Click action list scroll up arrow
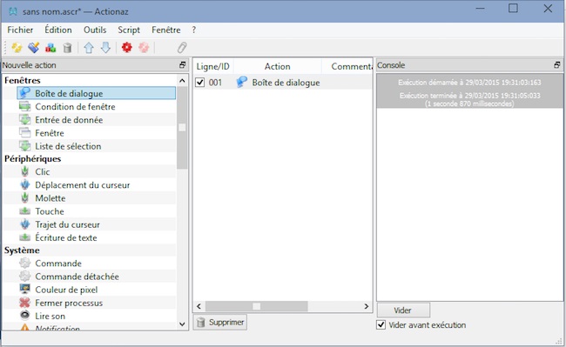The height and width of the screenshot is (347, 566). pyautogui.click(x=182, y=81)
